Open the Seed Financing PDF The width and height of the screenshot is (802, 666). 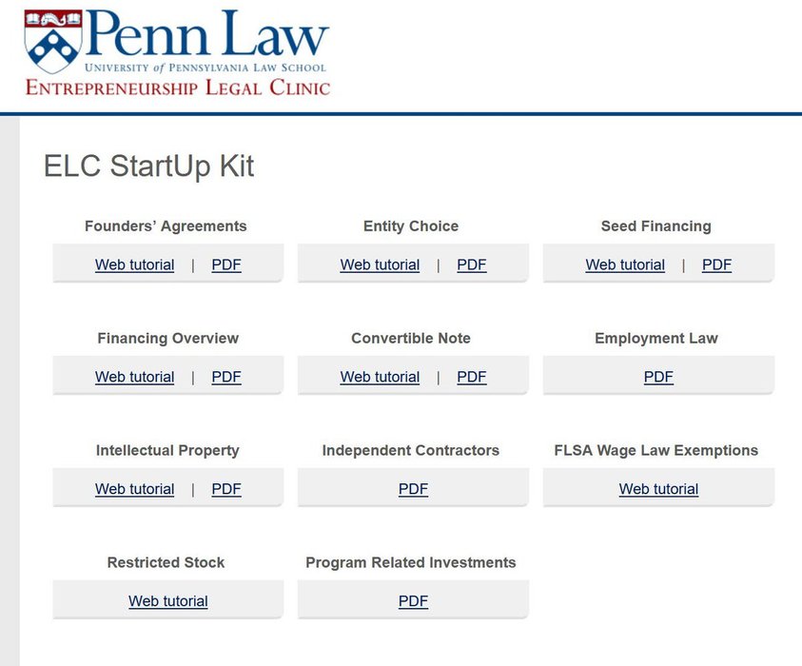click(x=716, y=264)
